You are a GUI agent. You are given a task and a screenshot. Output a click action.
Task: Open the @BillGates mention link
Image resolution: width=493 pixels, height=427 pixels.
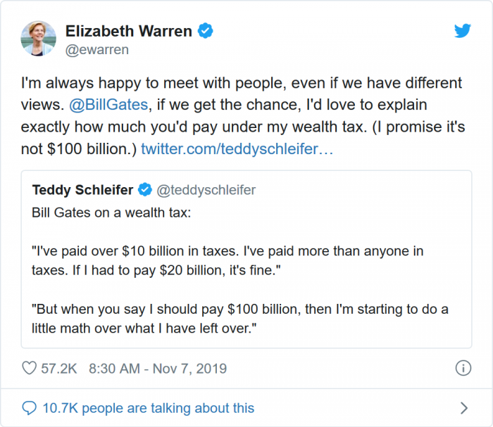[x=109, y=106]
